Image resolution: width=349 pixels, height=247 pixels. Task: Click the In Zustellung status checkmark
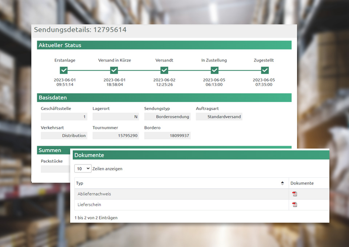pyautogui.click(x=214, y=70)
